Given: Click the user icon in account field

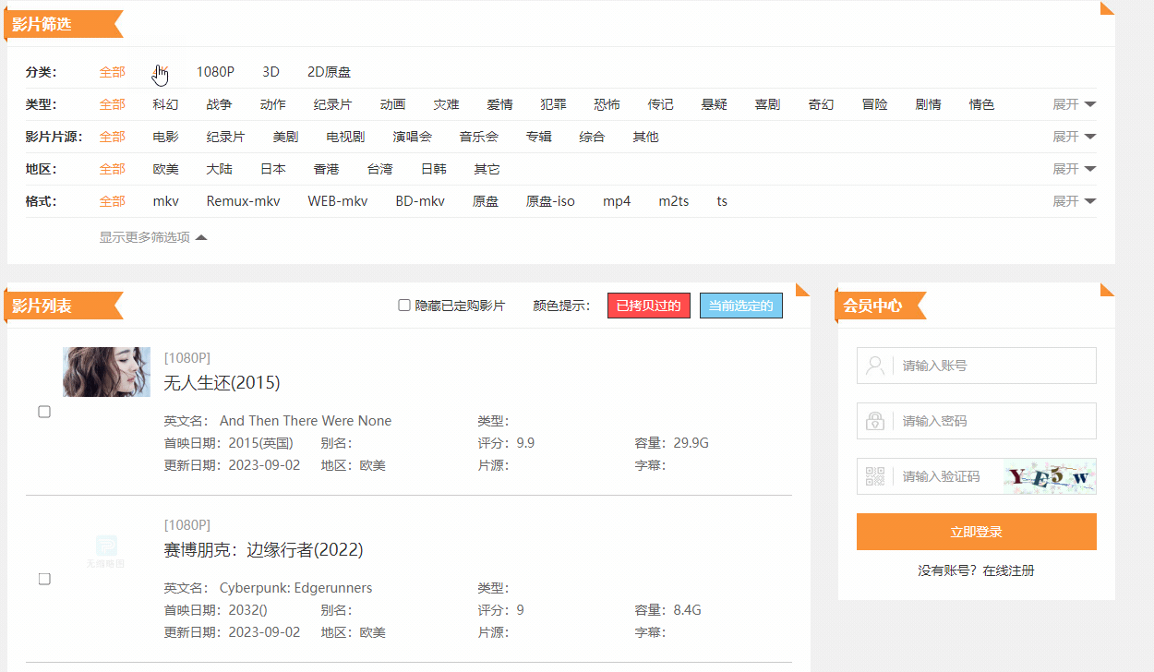Looking at the screenshot, I should tap(874, 366).
